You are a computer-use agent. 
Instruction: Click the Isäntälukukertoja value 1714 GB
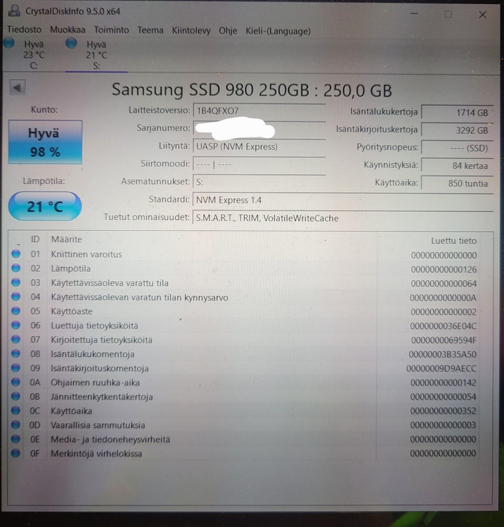pyautogui.click(x=457, y=113)
